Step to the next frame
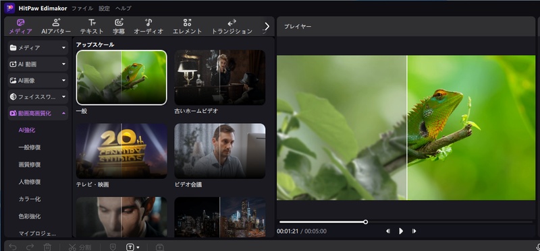The image size is (540, 251). (x=414, y=231)
